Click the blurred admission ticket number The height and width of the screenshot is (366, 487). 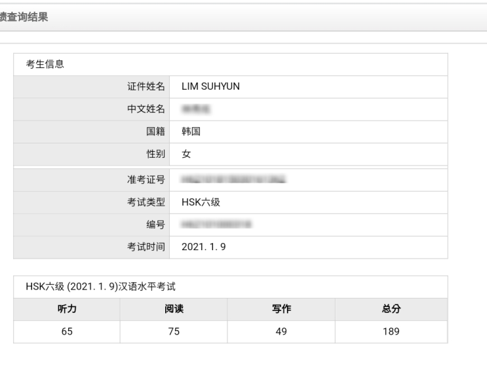[x=233, y=179]
